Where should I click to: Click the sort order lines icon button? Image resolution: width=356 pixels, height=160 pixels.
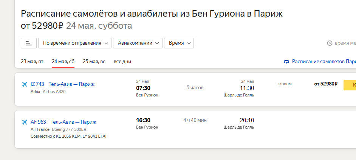(x=29, y=43)
